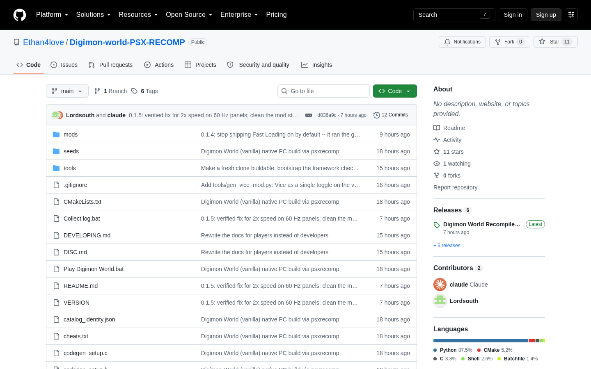Click the tag icon beside latest release
This screenshot has height=369, width=591.
(437, 225)
